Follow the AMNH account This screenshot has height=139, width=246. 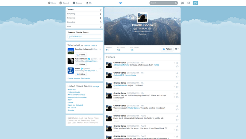pyautogui.click(x=81, y=74)
